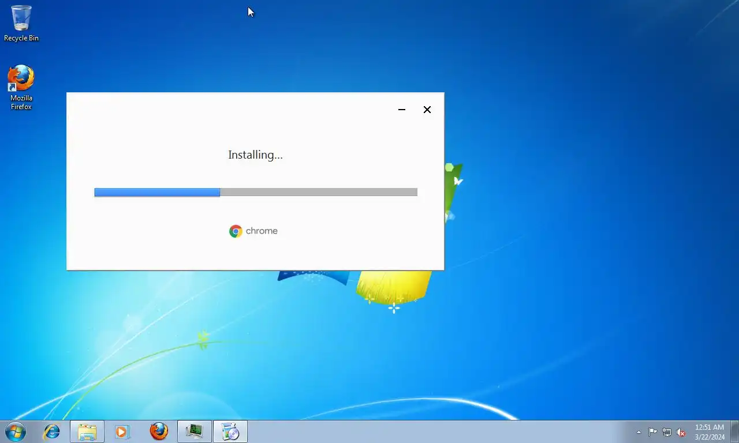Click the Chrome installation progress bar
This screenshot has width=739, height=443.
click(x=256, y=192)
